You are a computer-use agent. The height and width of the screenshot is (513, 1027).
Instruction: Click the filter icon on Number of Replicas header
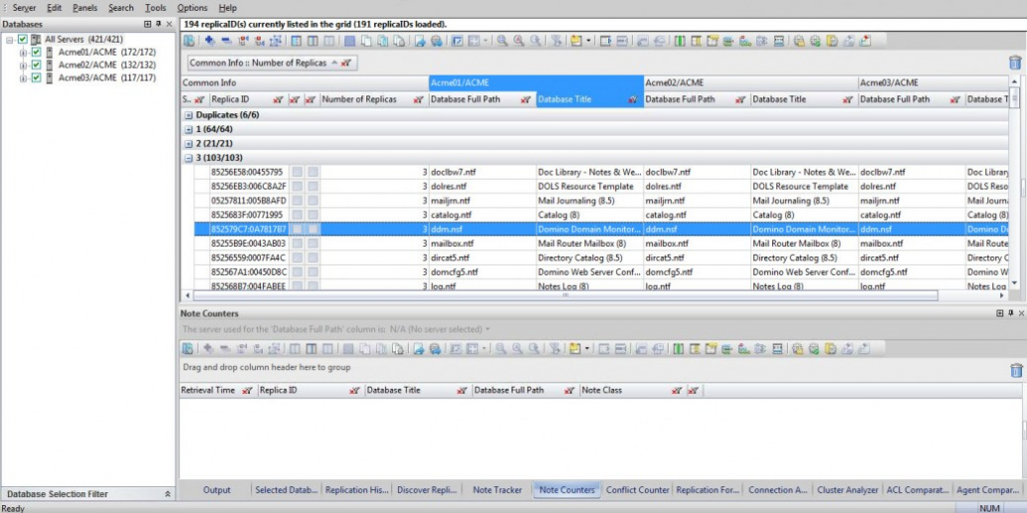click(x=419, y=100)
